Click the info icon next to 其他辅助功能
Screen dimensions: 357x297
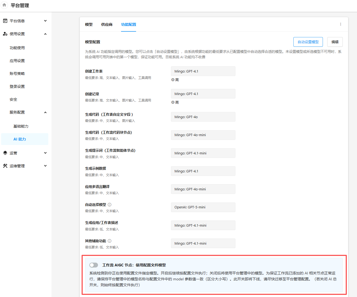(110, 241)
